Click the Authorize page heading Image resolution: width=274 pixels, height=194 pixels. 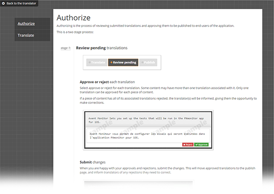[74, 18]
